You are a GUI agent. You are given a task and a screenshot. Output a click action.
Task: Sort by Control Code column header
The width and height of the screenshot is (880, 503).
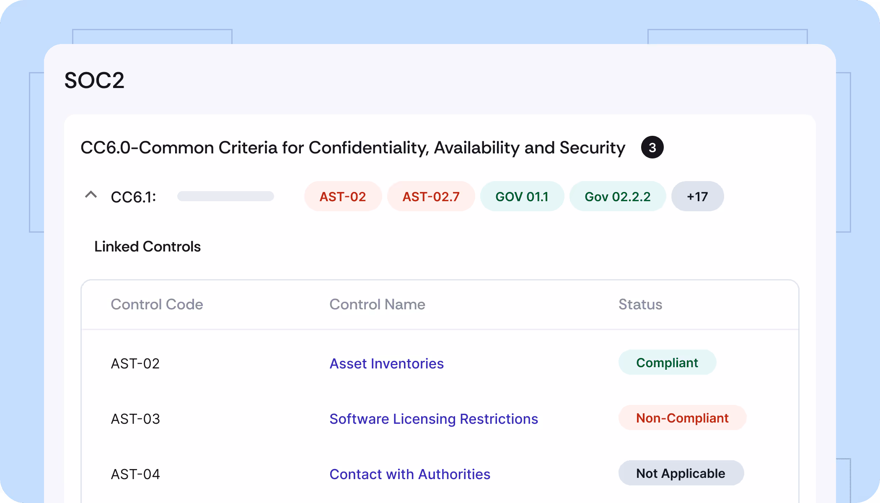pyautogui.click(x=157, y=304)
